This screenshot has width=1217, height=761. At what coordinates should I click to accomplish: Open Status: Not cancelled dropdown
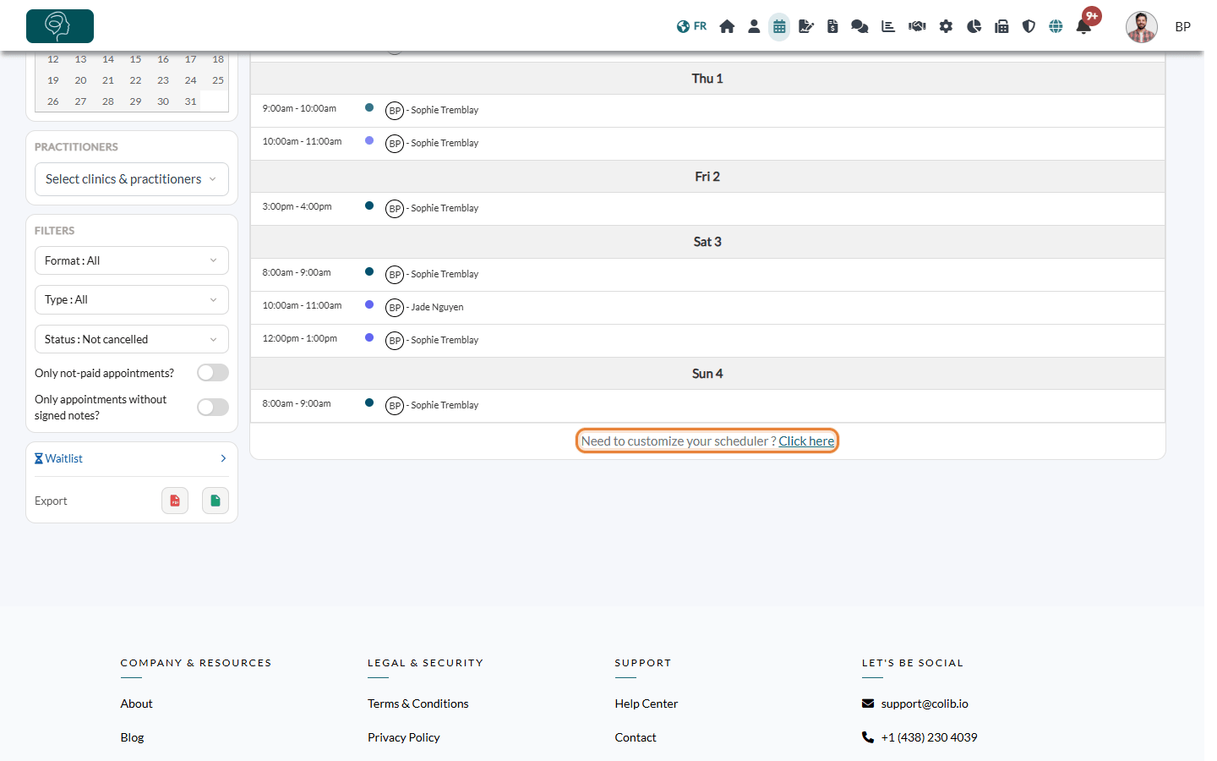[132, 339]
